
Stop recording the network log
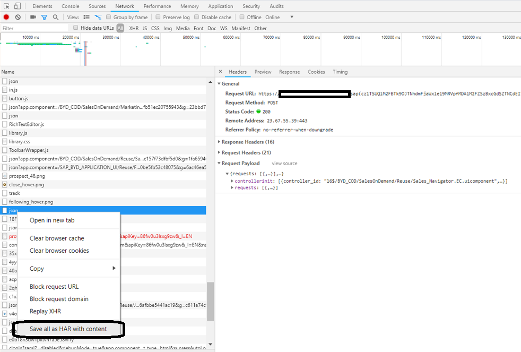(x=6, y=17)
